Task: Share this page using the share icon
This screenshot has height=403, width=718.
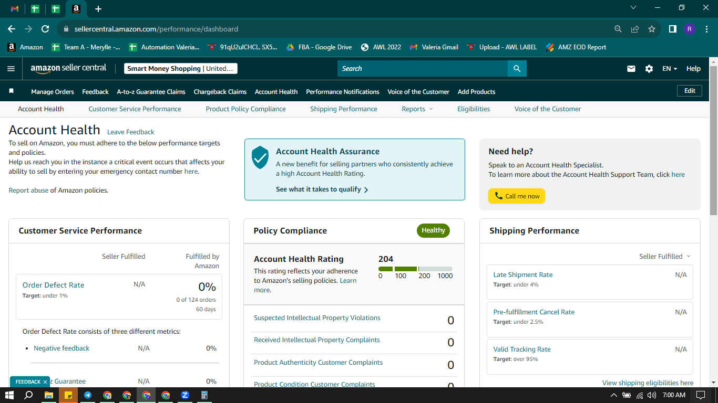Action: pos(635,29)
